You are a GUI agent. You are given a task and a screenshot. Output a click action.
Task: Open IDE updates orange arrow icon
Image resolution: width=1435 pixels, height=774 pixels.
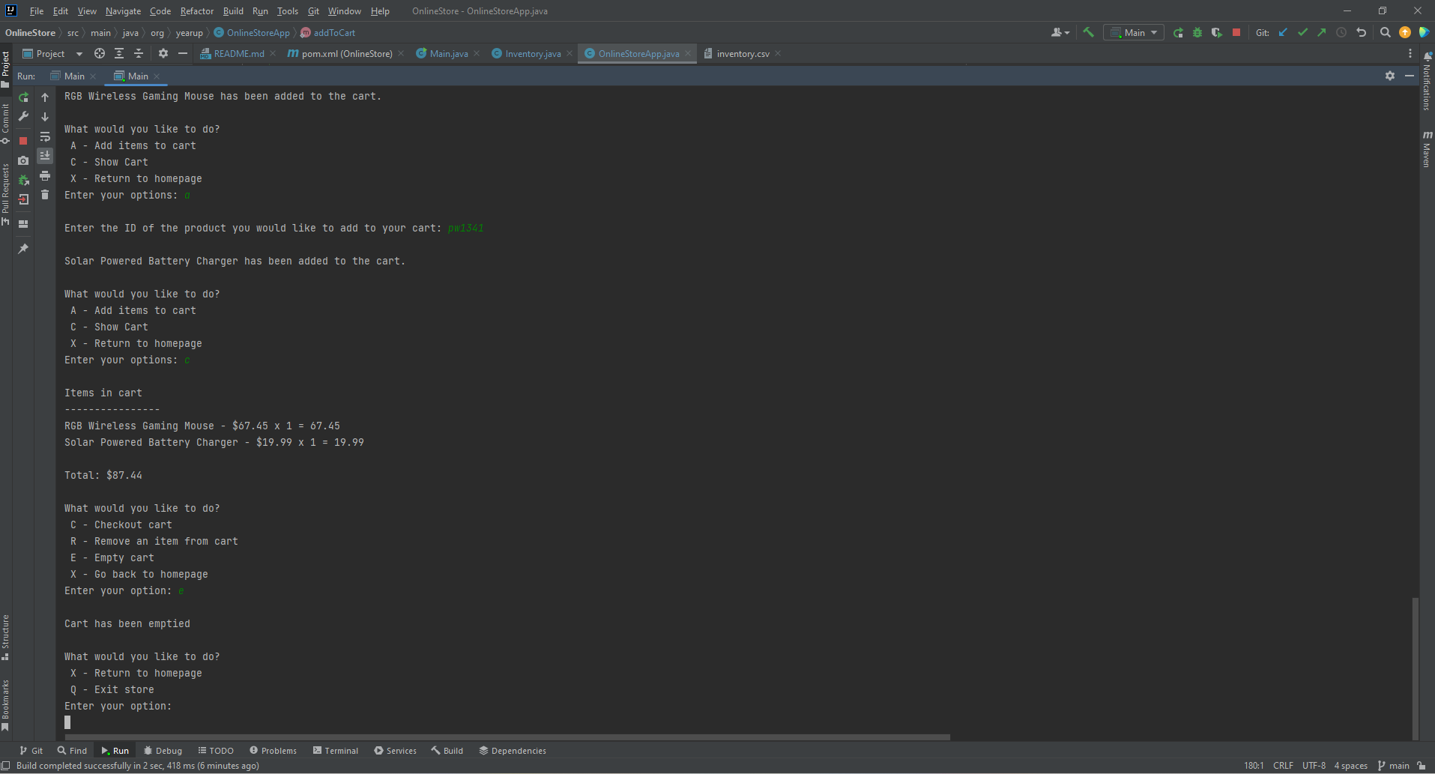click(x=1405, y=32)
